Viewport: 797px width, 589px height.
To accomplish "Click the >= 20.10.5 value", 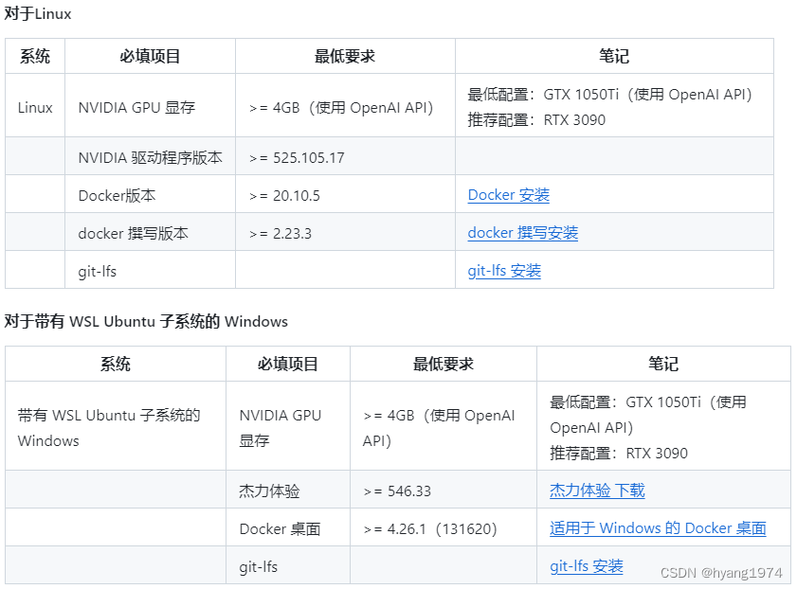I will click(284, 196).
